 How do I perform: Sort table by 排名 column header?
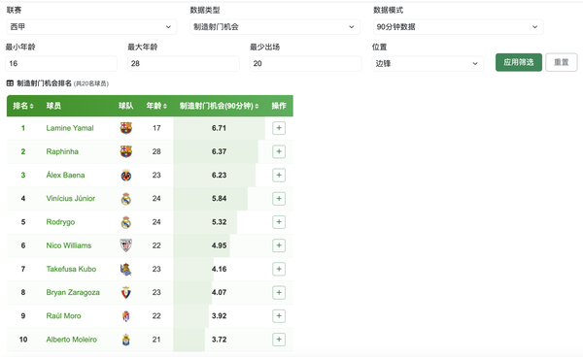click(x=23, y=106)
